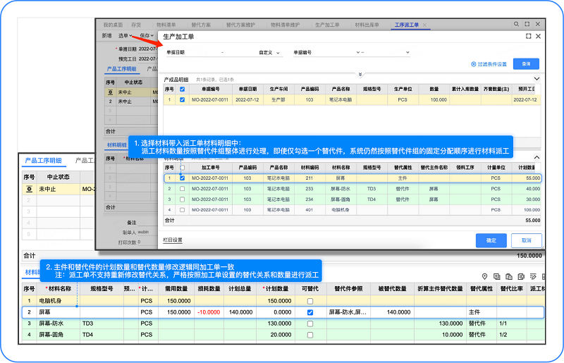This screenshot has height=363, width=564.
Task: Click the 新增 toolbar button
Action: [x=106, y=35]
